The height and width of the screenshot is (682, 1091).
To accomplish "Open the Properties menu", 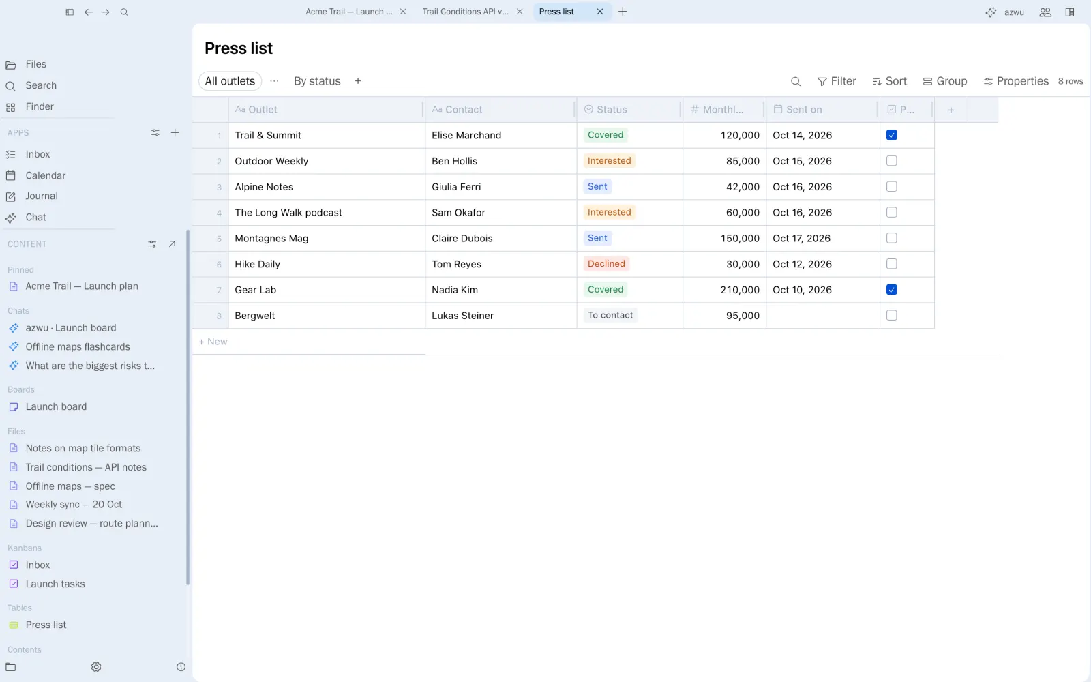I will coord(1016,81).
